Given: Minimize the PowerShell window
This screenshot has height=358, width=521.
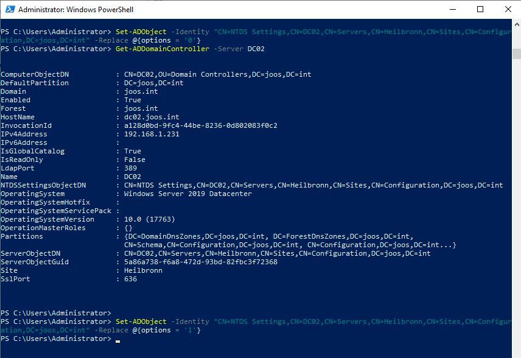Looking at the screenshot, I should (453, 9).
